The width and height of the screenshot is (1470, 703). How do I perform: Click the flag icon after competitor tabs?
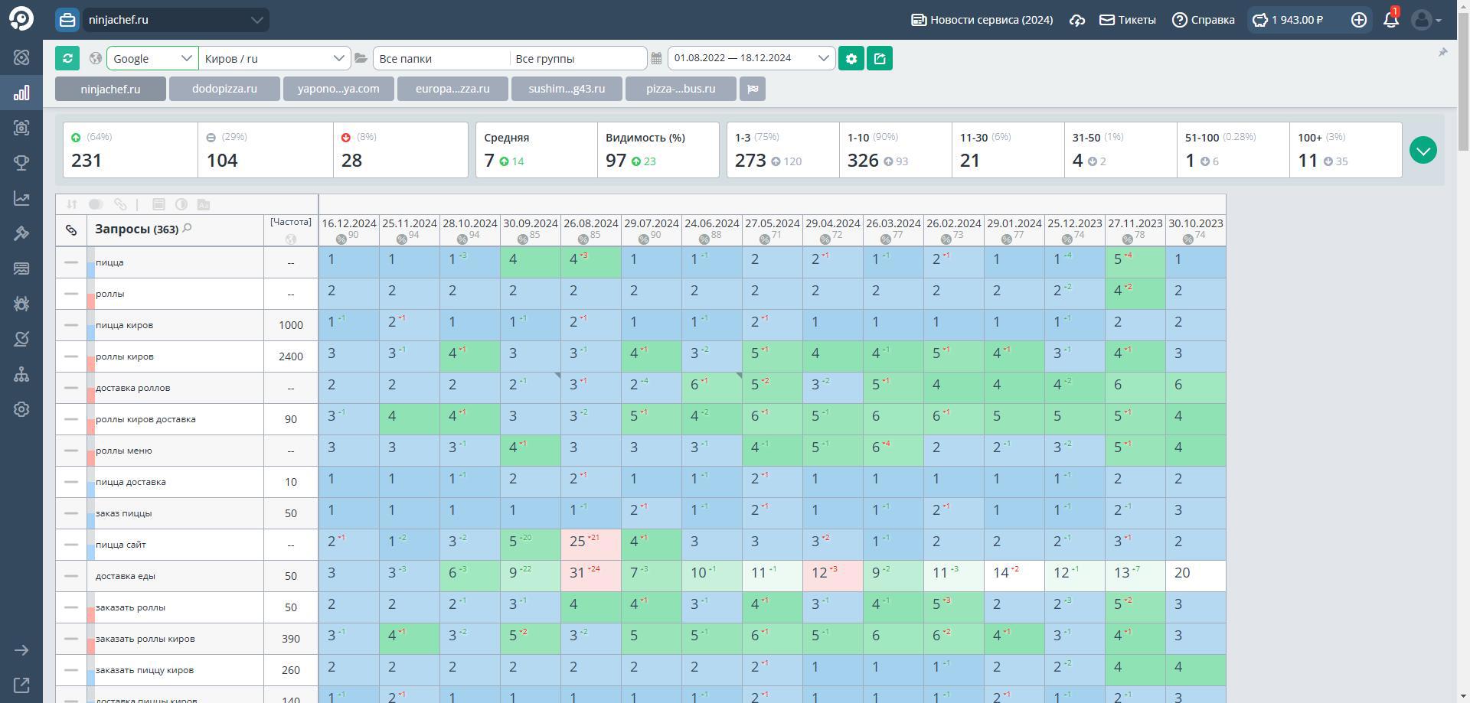[x=753, y=89]
